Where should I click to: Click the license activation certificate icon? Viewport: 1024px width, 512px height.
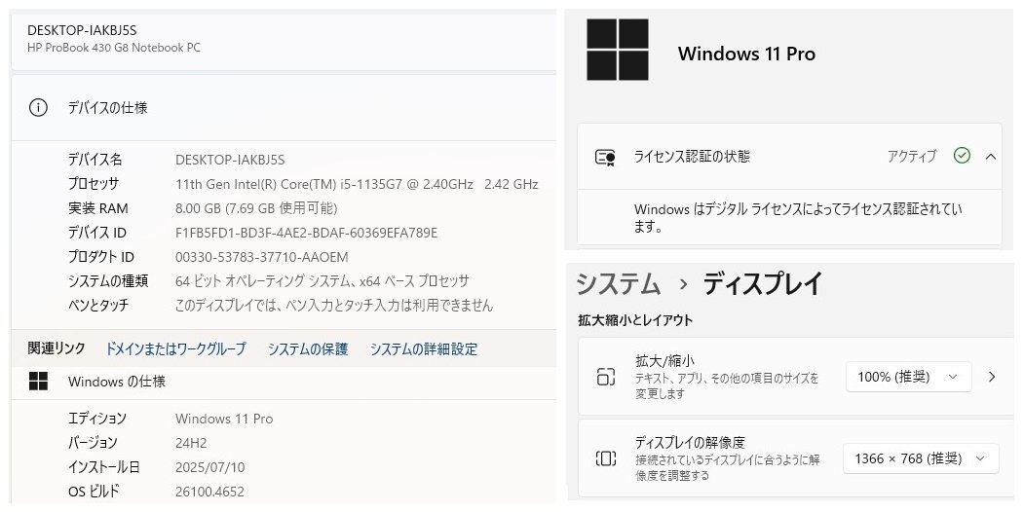(x=605, y=157)
